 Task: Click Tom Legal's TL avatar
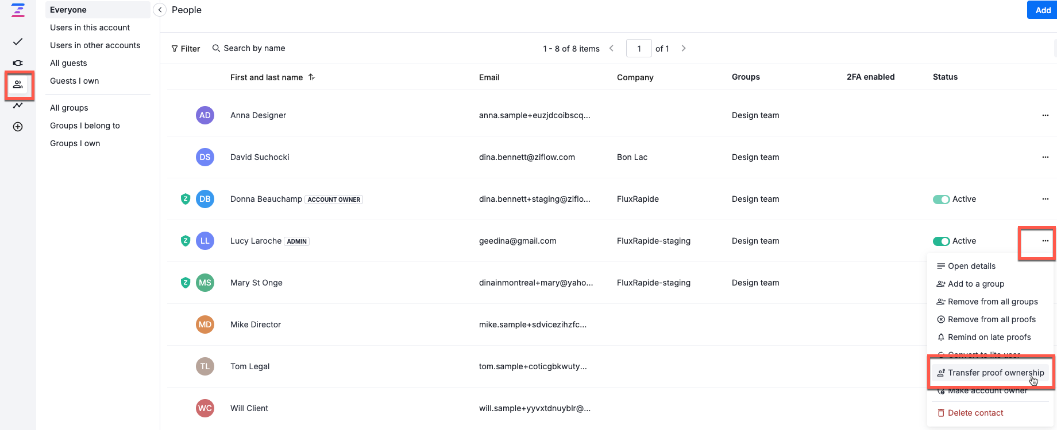coord(205,366)
